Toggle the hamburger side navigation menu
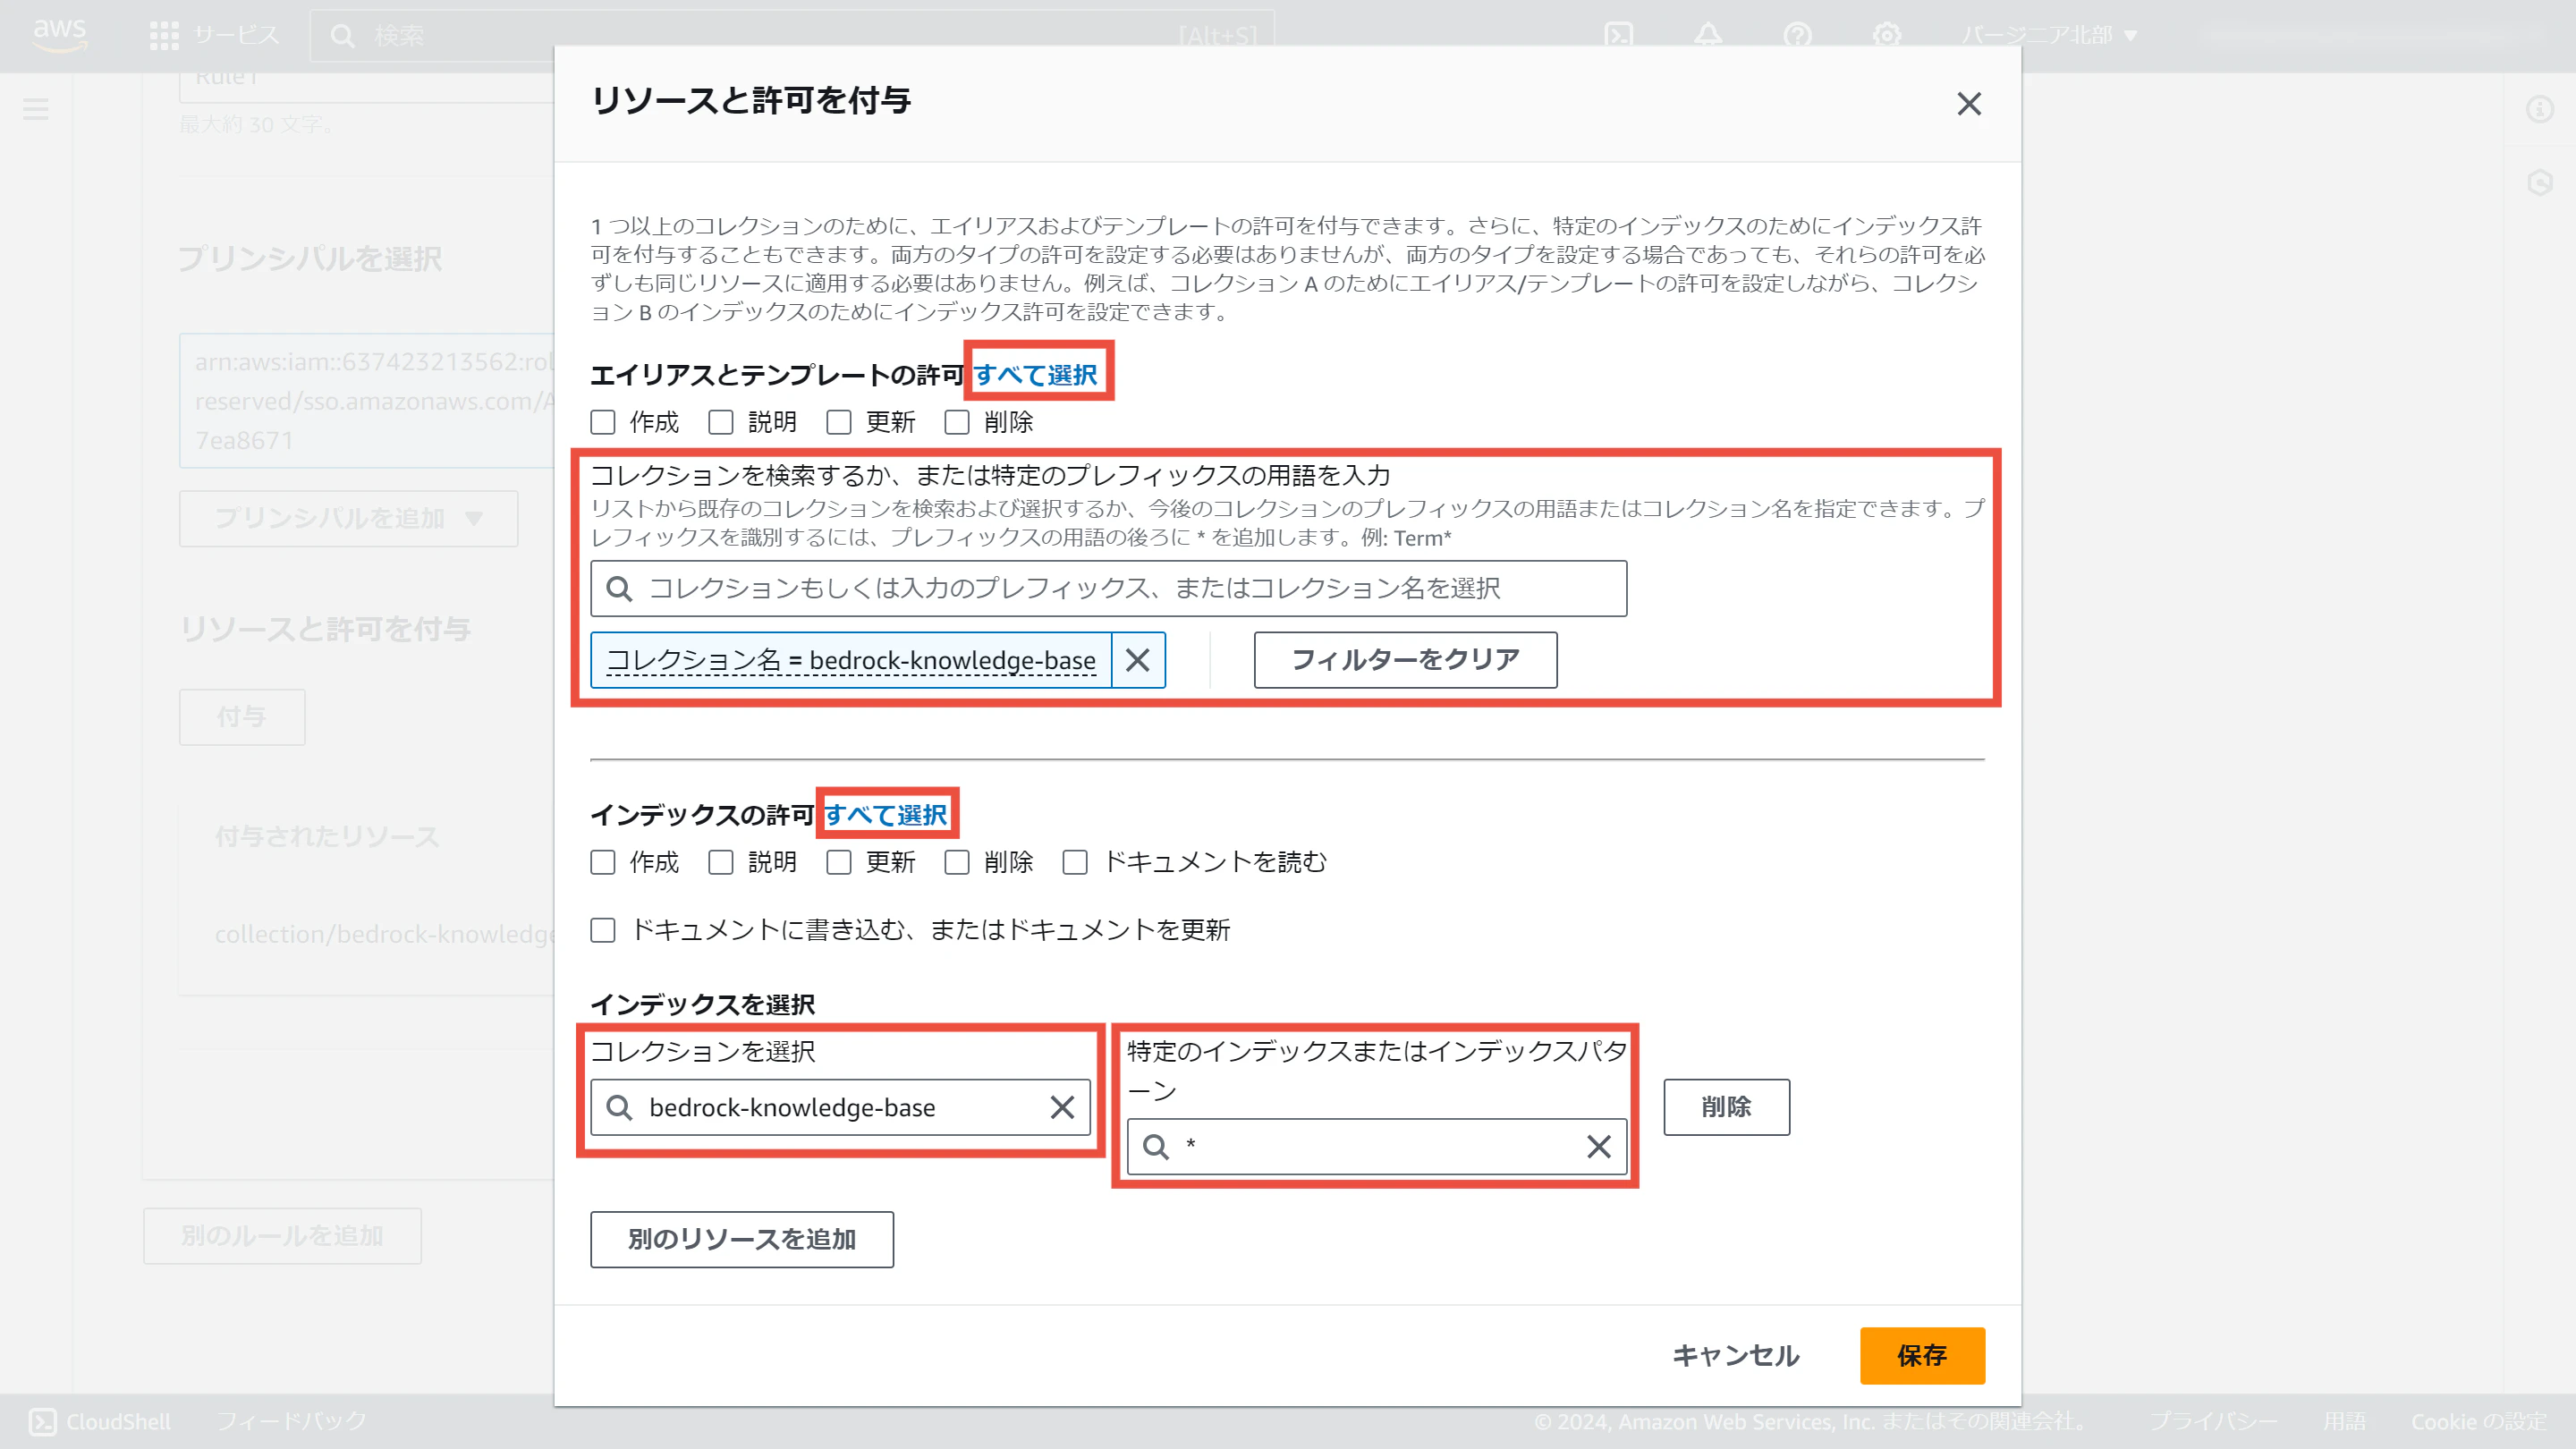The image size is (2576, 1449). tap(36, 108)
